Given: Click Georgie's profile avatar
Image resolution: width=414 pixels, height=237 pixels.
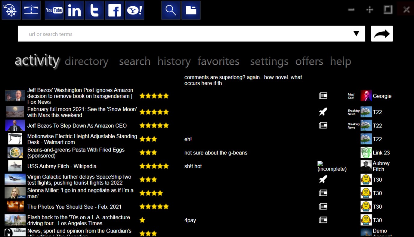Looking at the screenshot, I should pyautogui.click(x=366, y=95).
